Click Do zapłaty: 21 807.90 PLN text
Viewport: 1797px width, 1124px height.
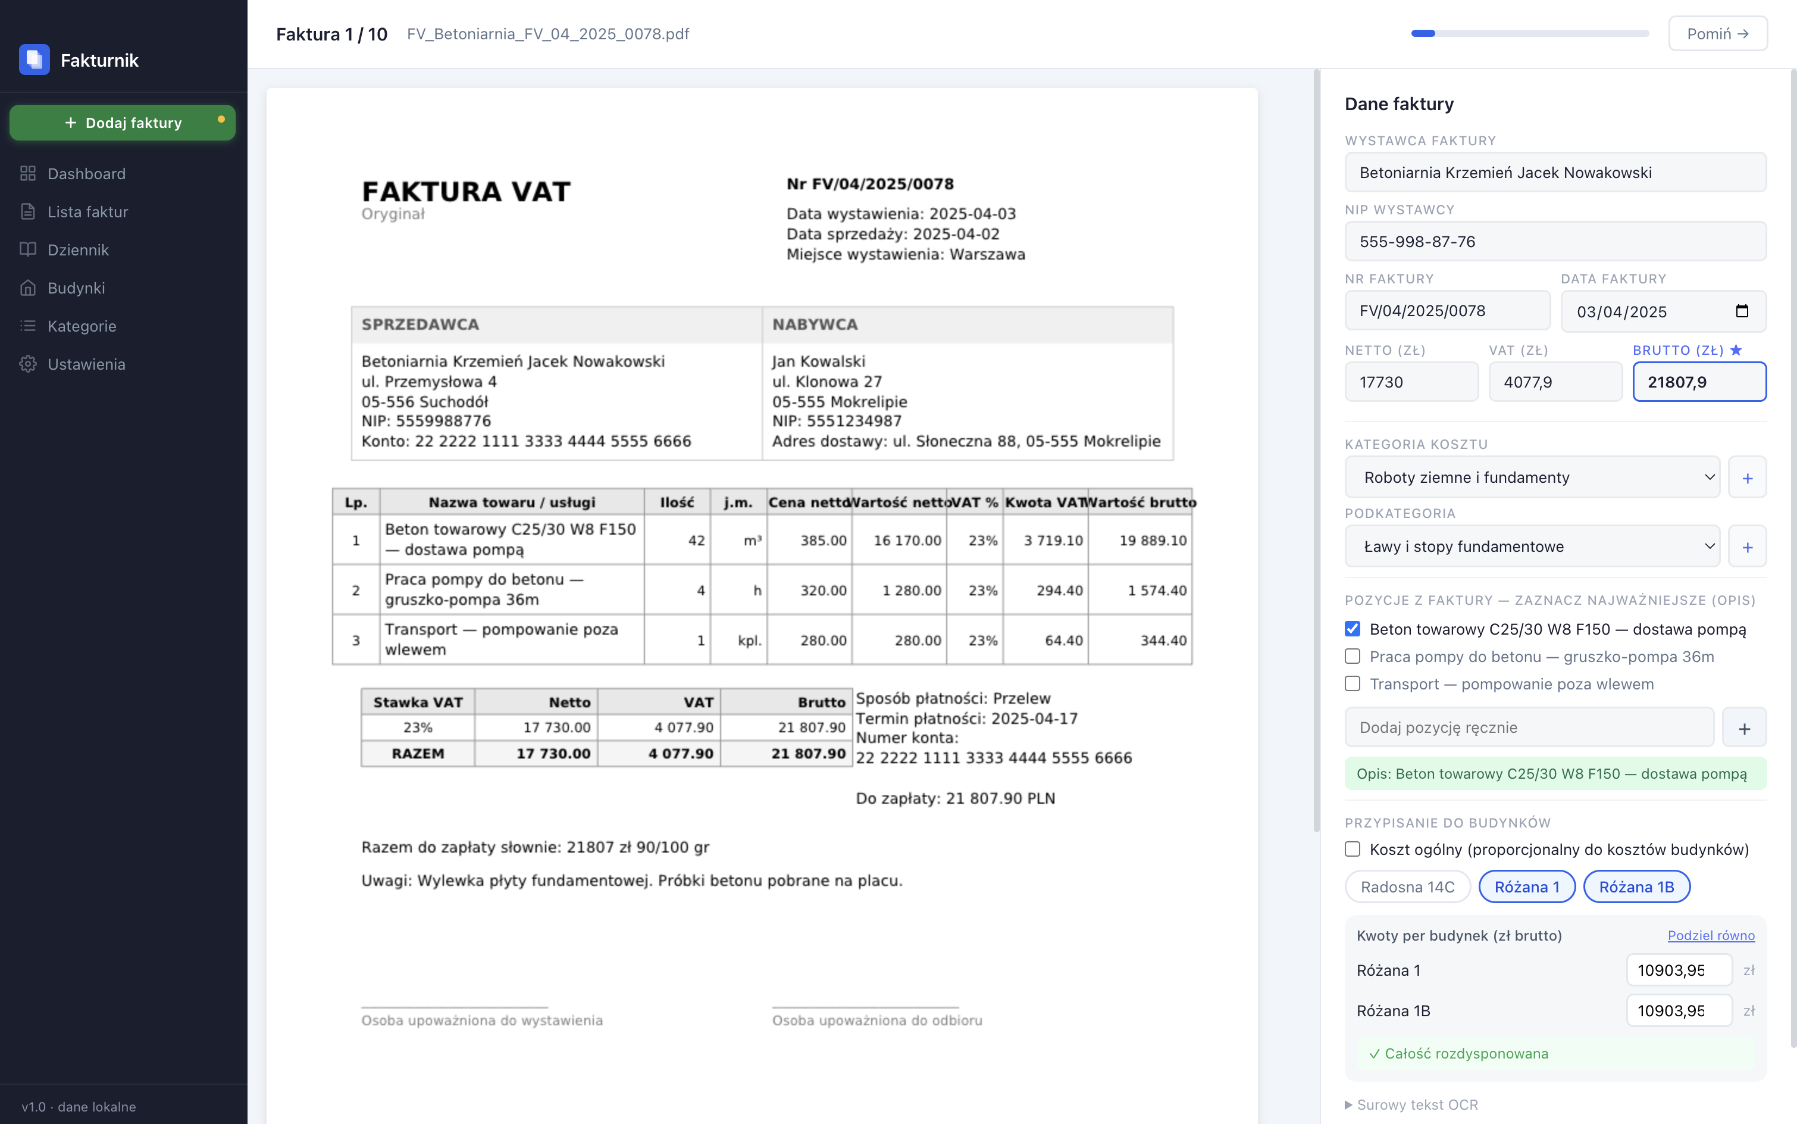pyautogui.click(x=956, y=798)
